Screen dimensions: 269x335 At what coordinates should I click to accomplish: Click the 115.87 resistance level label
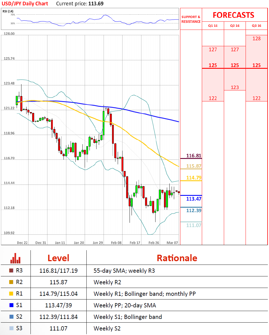tap(194, 166)
